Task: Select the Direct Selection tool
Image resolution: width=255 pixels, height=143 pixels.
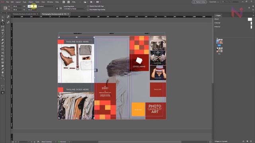Action: 3,20
